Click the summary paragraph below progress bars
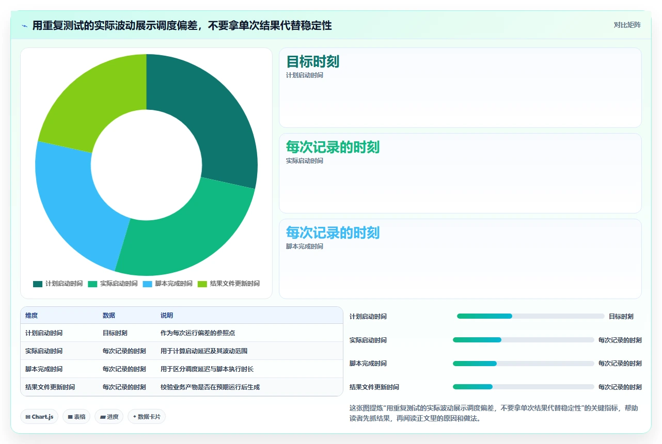Image resolution: width=662 pixels, height=444 pixels. (495, 414)
